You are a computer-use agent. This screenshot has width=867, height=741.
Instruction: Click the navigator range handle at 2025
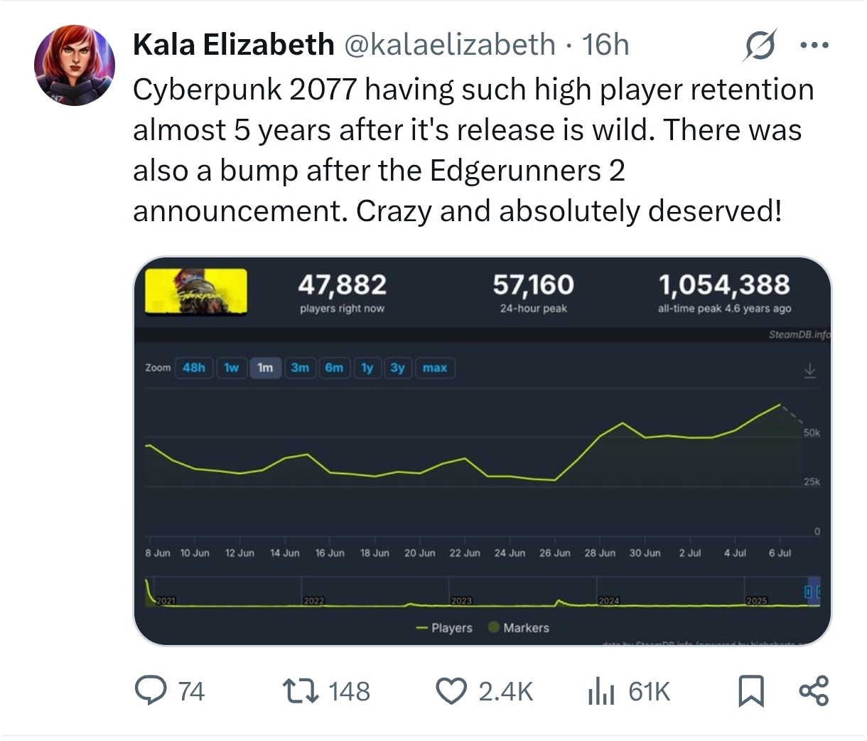tap(808, 592)
